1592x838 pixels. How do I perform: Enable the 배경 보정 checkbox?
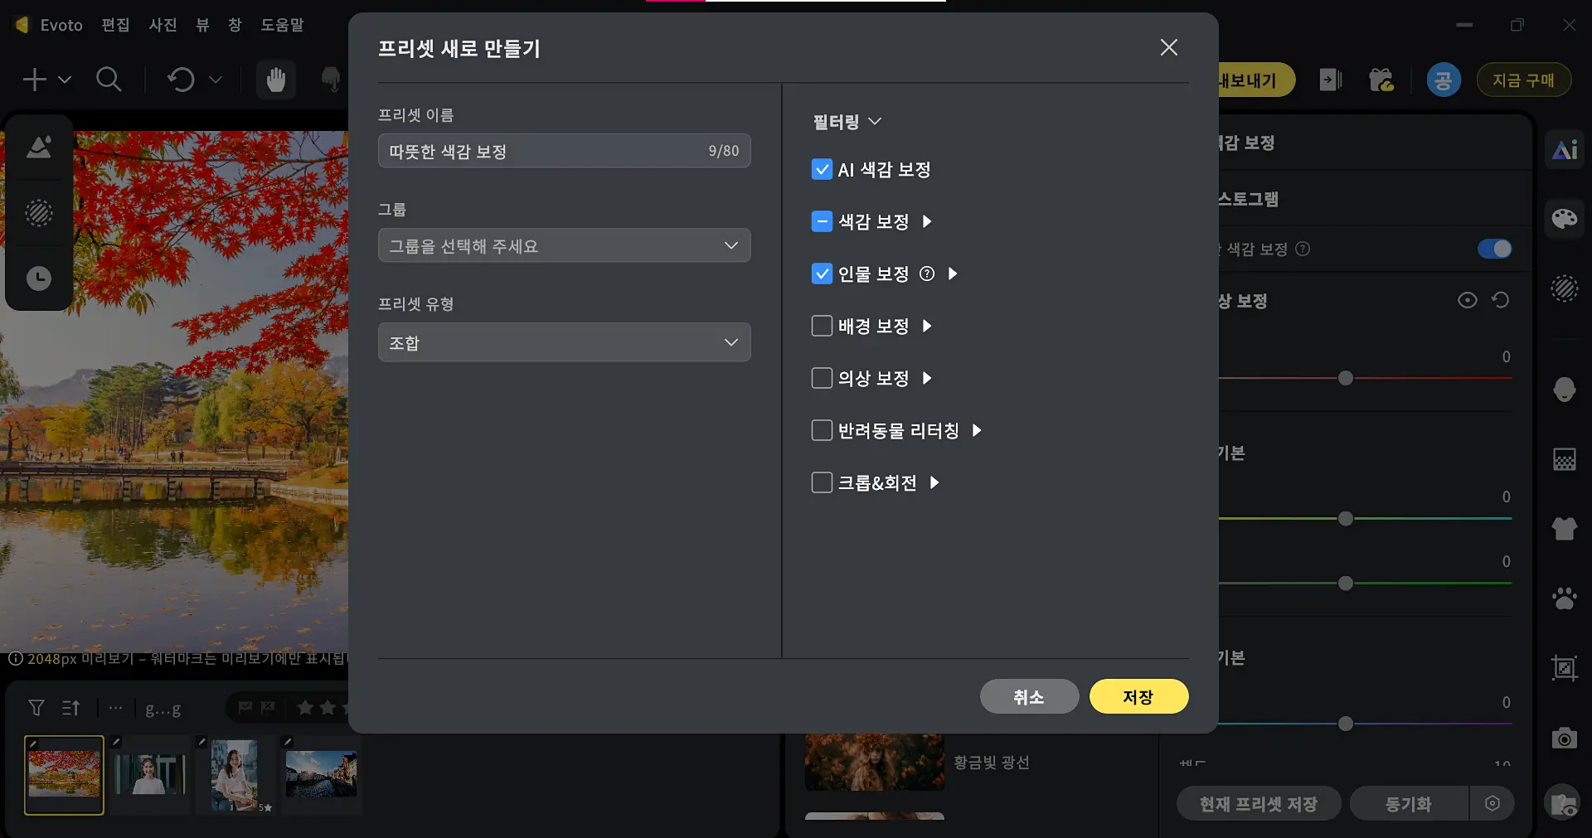pos(822,326)
